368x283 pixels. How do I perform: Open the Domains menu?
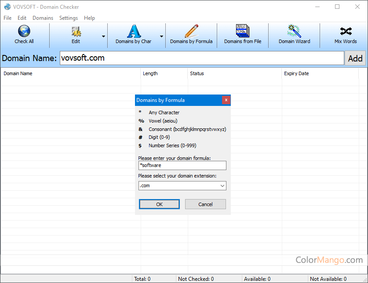43,18
